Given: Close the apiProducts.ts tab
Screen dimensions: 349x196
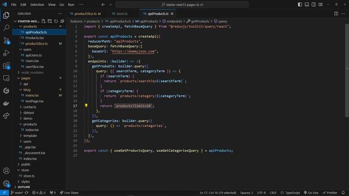Looking at the screenshot, I should [x=172, y=14].
